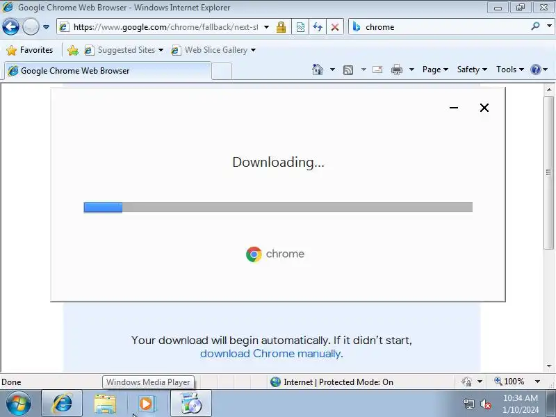
Task: Click Add to Favorites Bar star icon
Action: 73,50
